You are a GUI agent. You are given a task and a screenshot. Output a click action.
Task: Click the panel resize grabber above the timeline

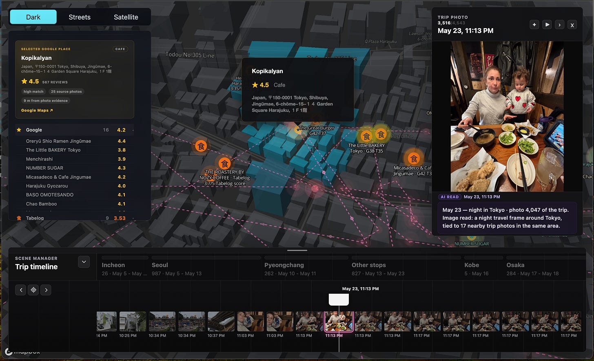297,250
